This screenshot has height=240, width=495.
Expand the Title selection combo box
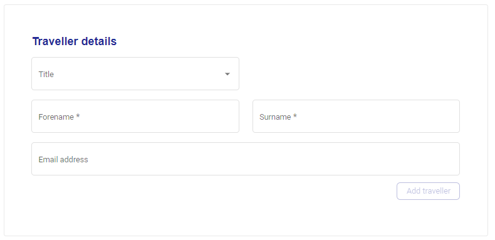point(135,73)
